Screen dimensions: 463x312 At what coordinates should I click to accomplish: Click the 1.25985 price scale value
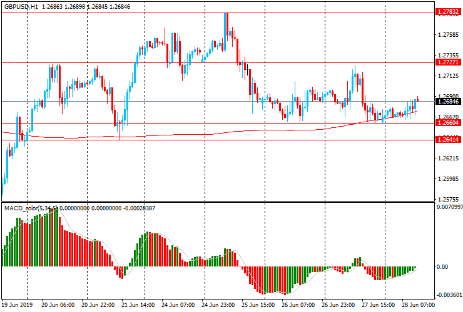(x=449, y=179)
